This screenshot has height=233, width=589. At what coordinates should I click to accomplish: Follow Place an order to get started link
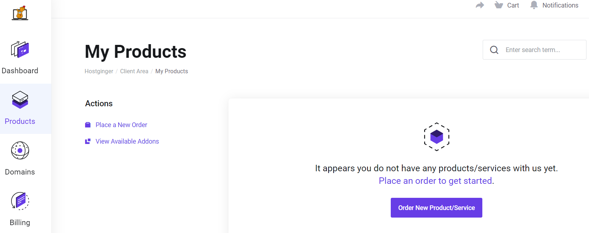pyautogui.click(x=436, y=181)
